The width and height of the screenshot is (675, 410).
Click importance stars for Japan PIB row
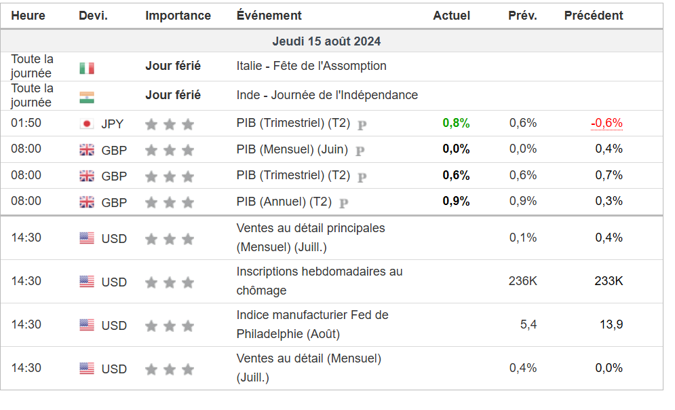tap(169, 124)
